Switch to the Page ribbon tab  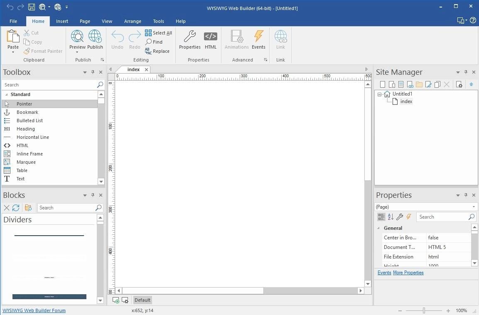coord(85,21)
